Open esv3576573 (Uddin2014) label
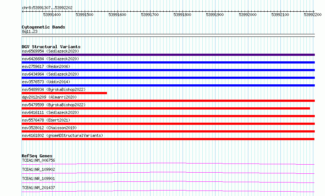 click(46, 82)
